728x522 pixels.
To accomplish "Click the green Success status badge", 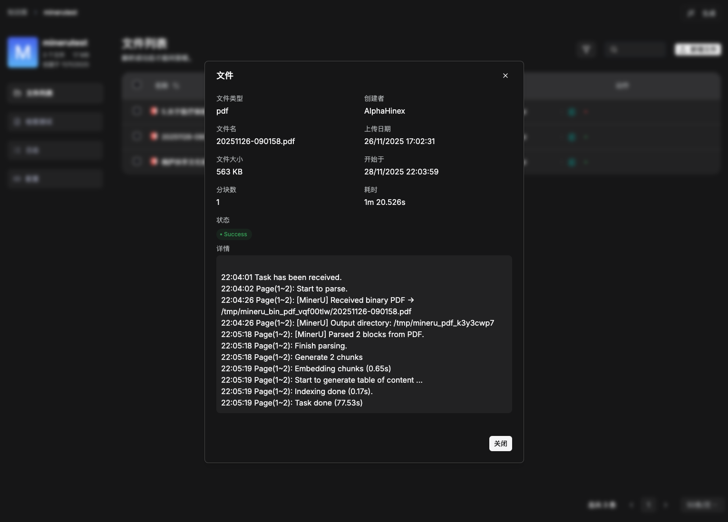I will coord(234,234).
